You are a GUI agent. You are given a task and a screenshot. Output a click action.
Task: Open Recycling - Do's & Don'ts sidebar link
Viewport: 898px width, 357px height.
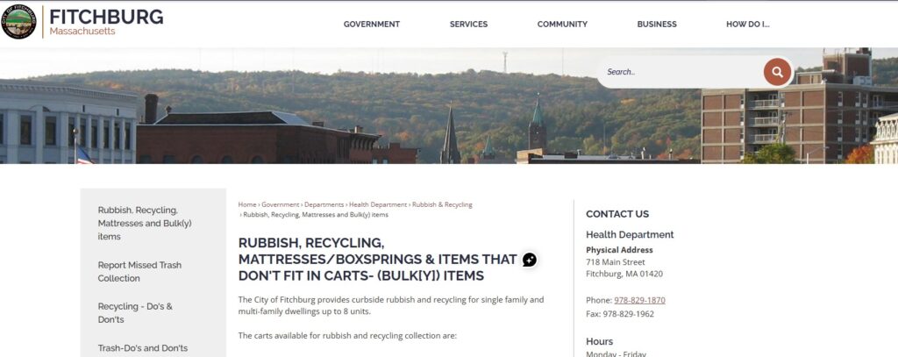(135, 313)
